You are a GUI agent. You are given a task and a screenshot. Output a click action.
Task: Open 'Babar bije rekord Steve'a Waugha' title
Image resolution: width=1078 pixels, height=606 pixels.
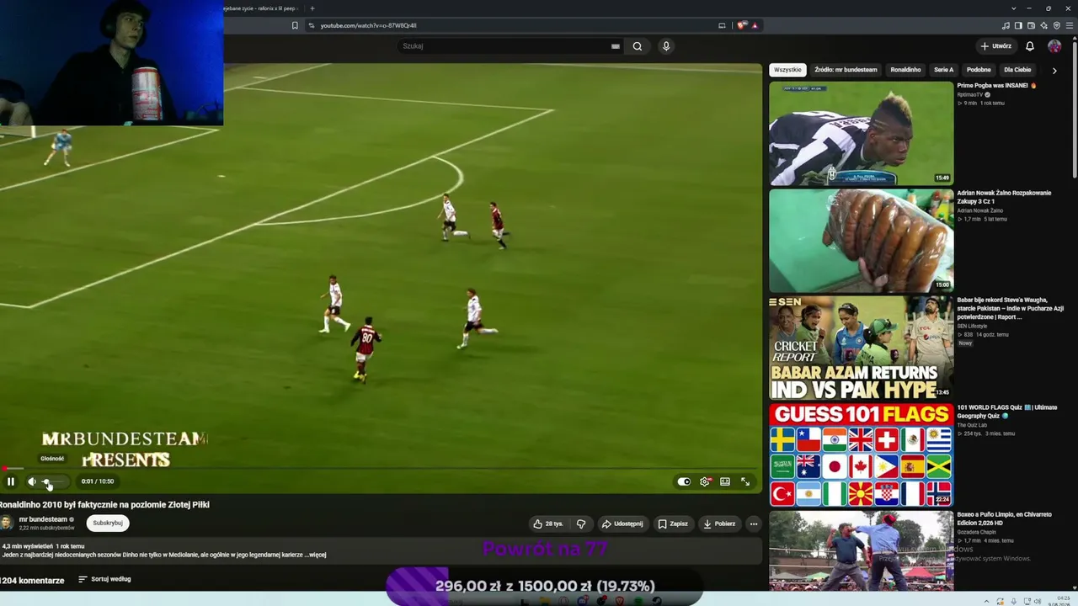[1011, 308]
